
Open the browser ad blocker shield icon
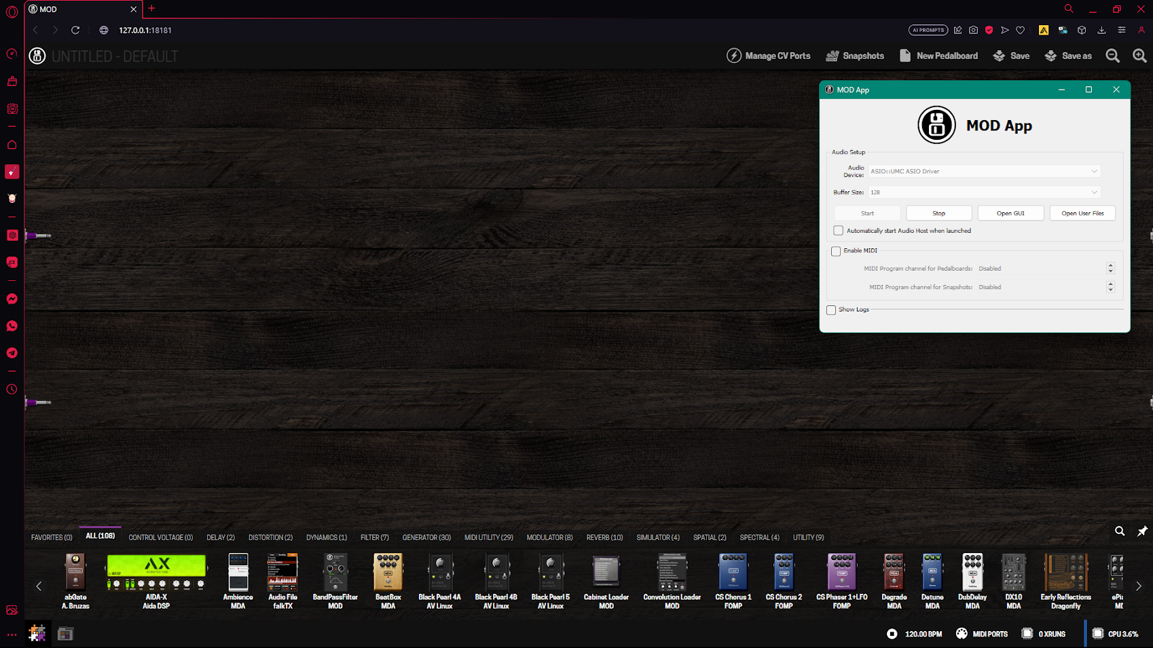[989, 30]
